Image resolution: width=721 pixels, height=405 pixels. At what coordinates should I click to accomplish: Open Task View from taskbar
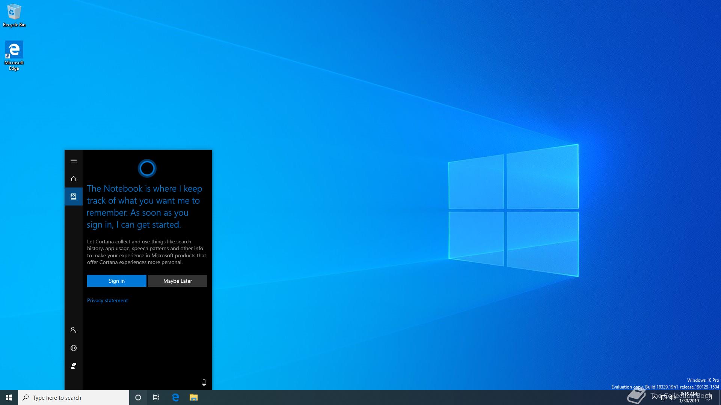click(x=156, y=397)
